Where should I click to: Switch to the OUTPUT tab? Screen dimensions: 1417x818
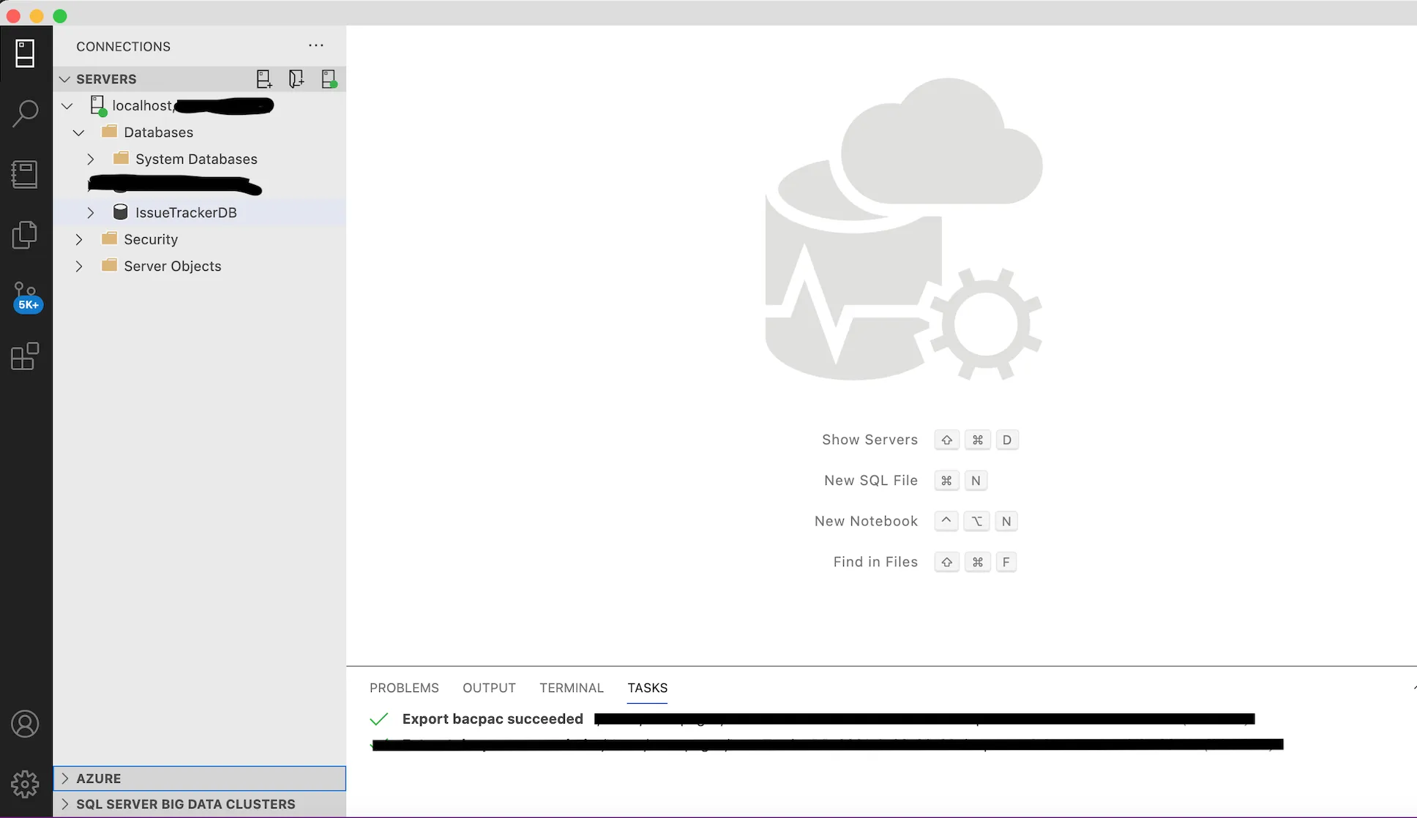(x=489, y=688)
